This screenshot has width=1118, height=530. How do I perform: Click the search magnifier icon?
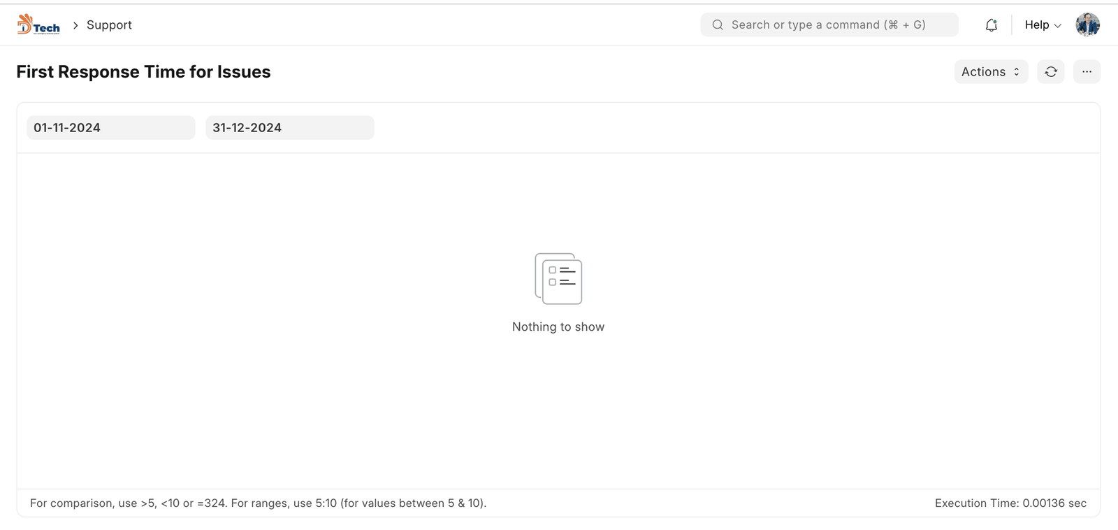(718, 25)
